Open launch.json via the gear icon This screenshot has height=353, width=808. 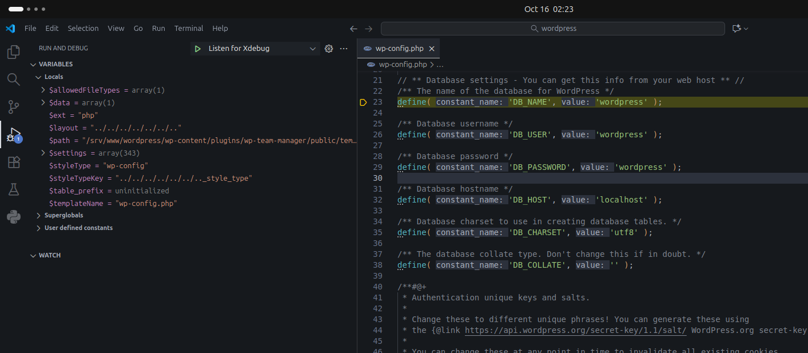click(x=329, y=49)
